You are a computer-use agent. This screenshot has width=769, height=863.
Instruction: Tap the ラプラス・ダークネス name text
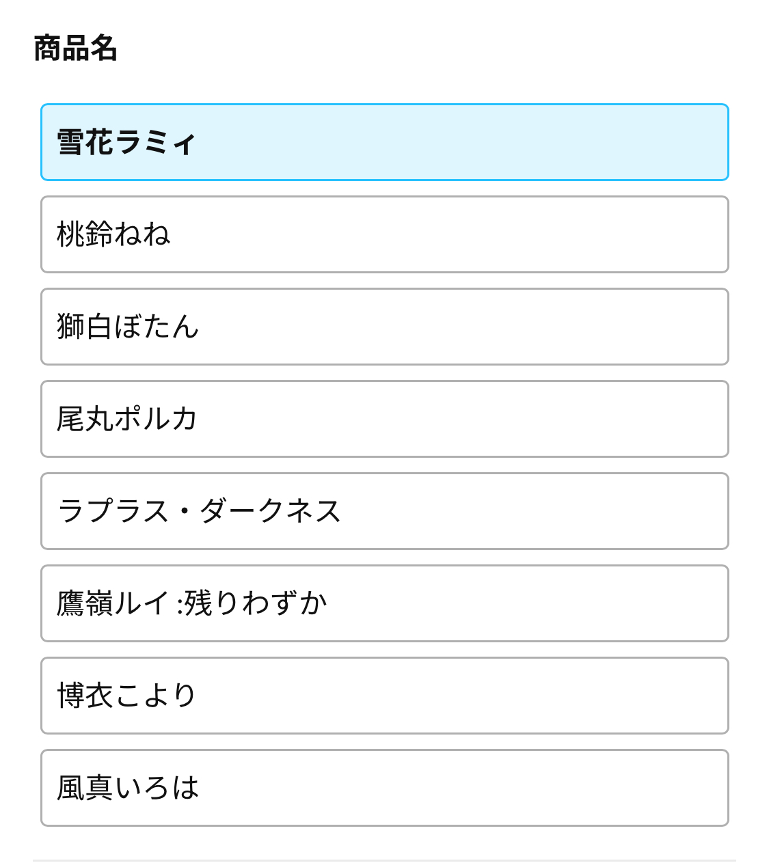coord(199,511)
